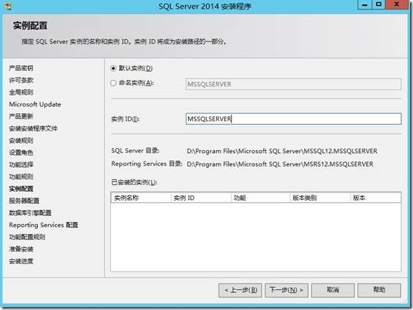Select the 安装安装程序文件 step in sidebar

33,129
